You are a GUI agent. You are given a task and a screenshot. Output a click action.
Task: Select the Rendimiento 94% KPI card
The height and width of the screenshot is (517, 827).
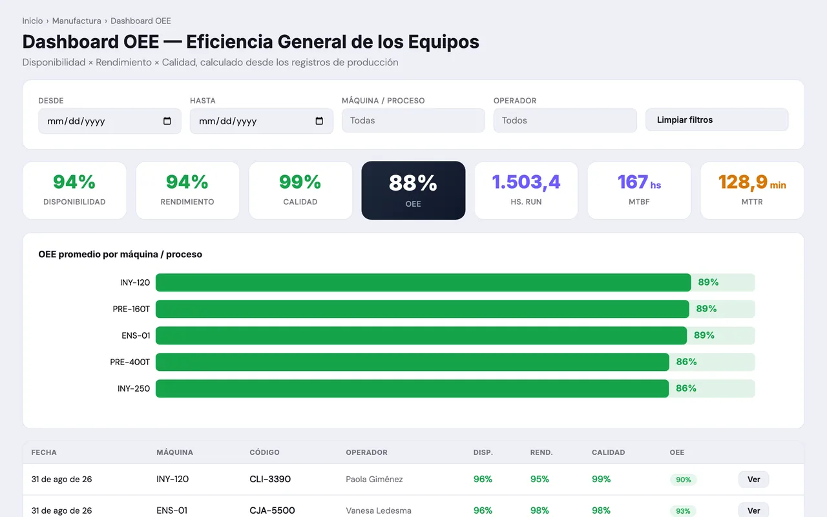click(187, 191)
